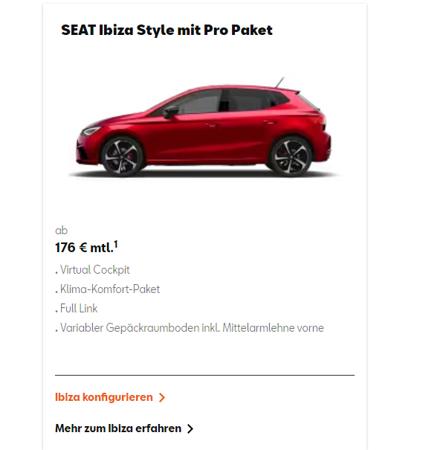Screen dimensions: 423x450
Task: Click the car's side mirror
Action: pos(171,112)
